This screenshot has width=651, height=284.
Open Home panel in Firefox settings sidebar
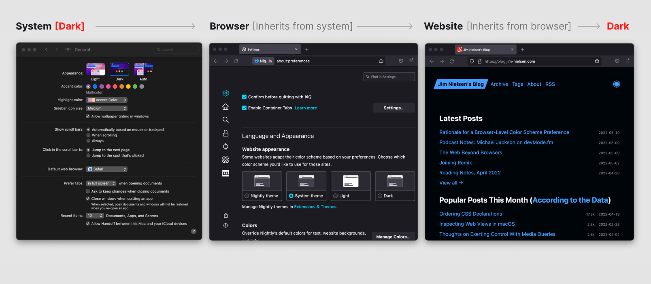(x=226, y=107)
